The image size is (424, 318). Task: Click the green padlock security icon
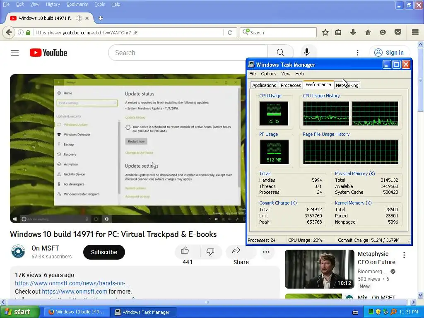[28, 32]
